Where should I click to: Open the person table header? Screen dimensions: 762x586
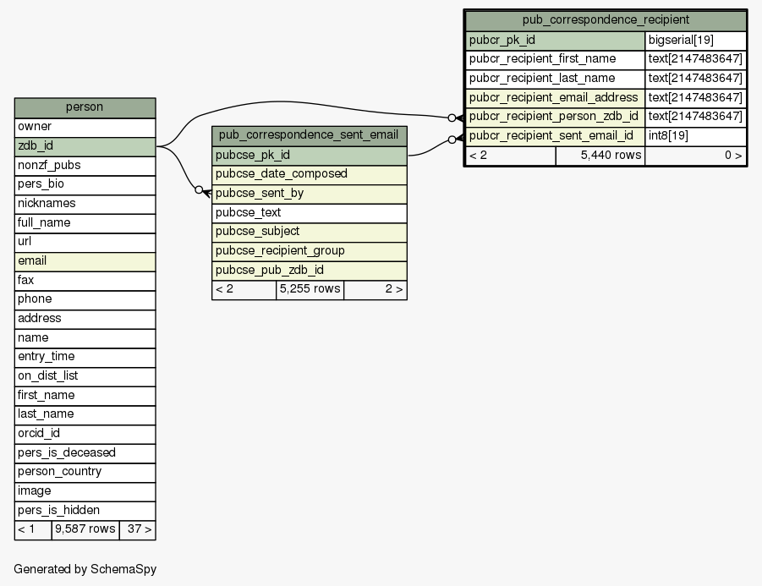click(85, 107)
